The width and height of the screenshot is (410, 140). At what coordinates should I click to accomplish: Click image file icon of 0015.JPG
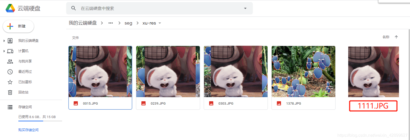click(76, 103)
